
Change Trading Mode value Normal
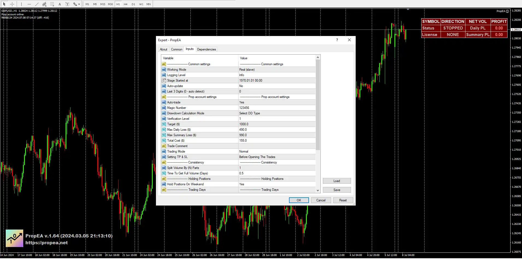tap(277, 151)
